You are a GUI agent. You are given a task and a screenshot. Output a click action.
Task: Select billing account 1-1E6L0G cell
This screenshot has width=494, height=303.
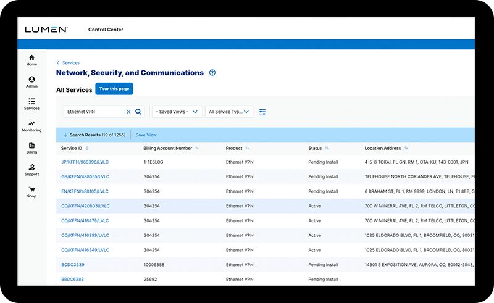click(153, 162)
